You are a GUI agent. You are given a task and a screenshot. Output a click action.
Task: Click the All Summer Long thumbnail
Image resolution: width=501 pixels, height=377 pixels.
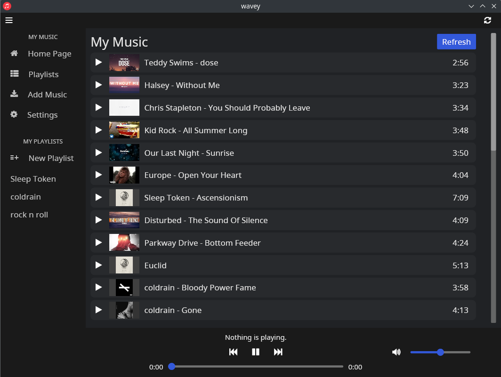coord(124,130)
